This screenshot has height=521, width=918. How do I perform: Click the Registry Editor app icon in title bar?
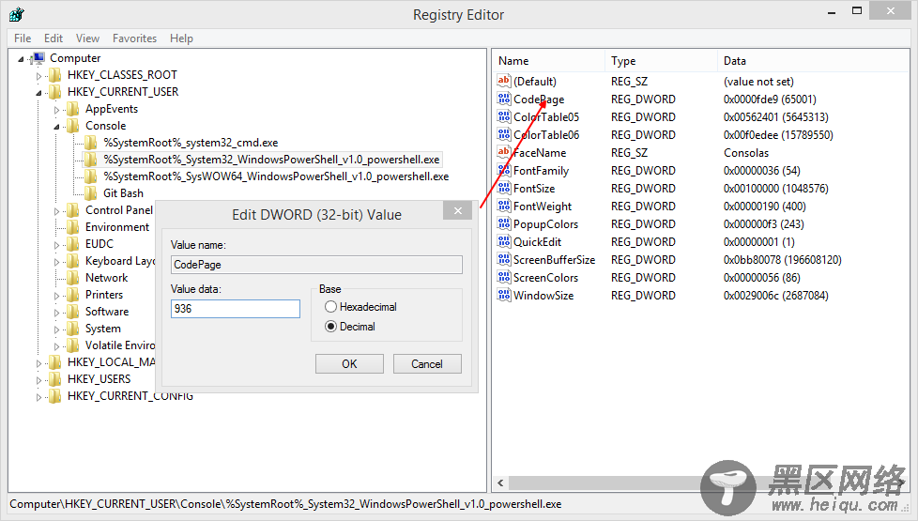[x=16, y=14]
